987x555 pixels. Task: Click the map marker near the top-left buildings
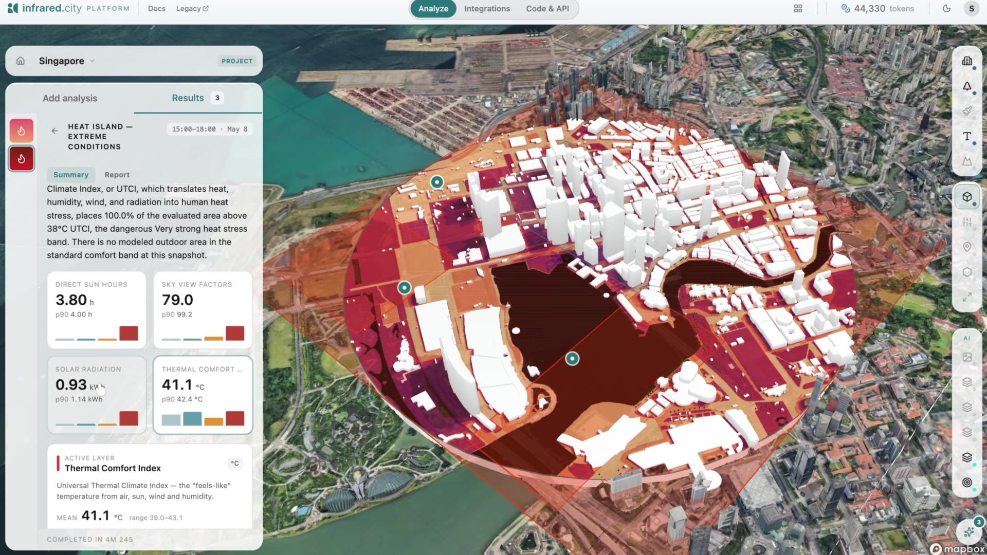pyautogui.click(x=437, y=181)
